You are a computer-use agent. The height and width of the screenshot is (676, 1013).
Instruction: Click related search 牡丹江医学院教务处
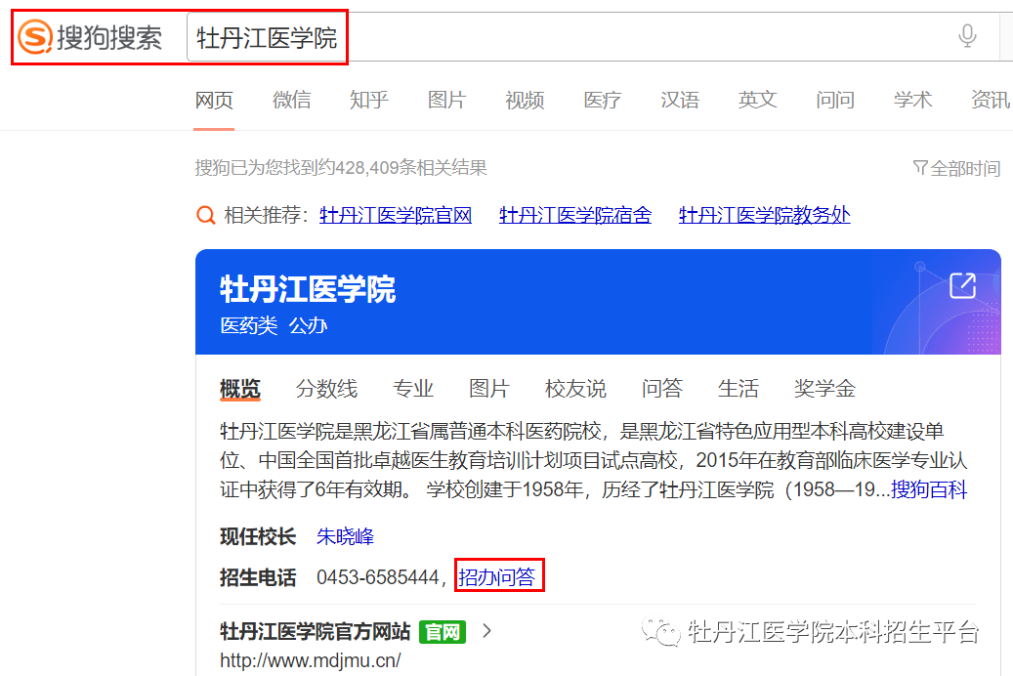[764, 215]
